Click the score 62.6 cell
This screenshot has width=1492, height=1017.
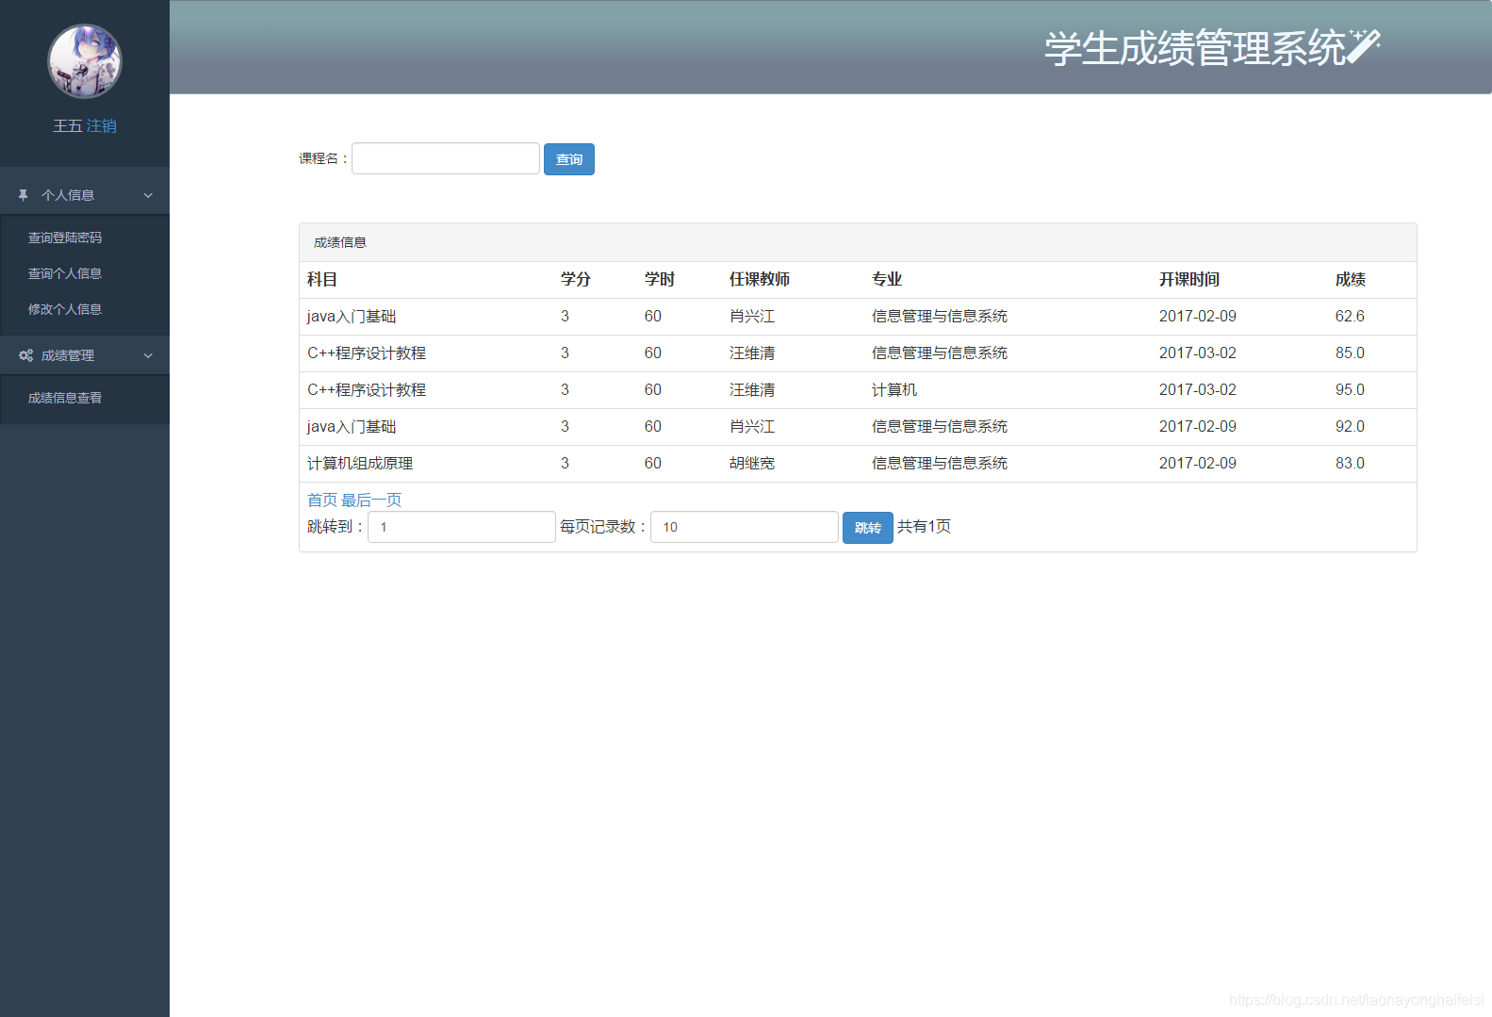[1350, 316]
